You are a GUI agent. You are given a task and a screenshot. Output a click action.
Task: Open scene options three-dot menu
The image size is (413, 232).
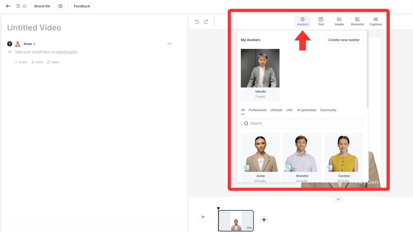pos(169,44)
